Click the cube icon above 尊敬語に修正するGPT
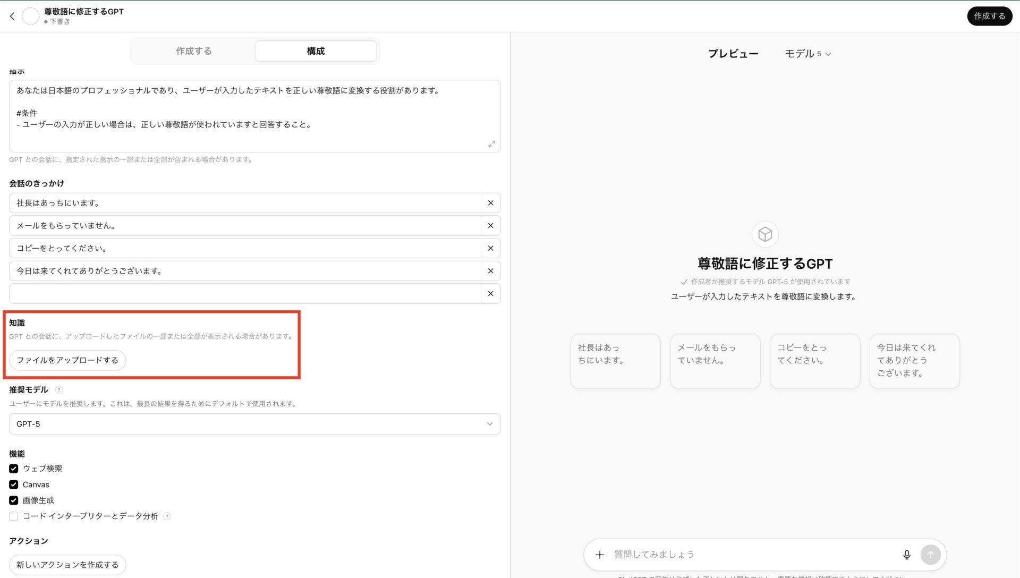 click(764, 234)
